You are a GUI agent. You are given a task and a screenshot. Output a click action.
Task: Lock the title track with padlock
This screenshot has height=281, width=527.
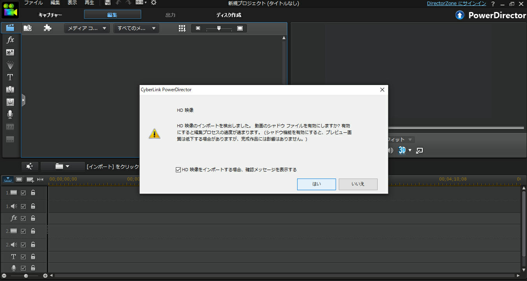point(33,257)
